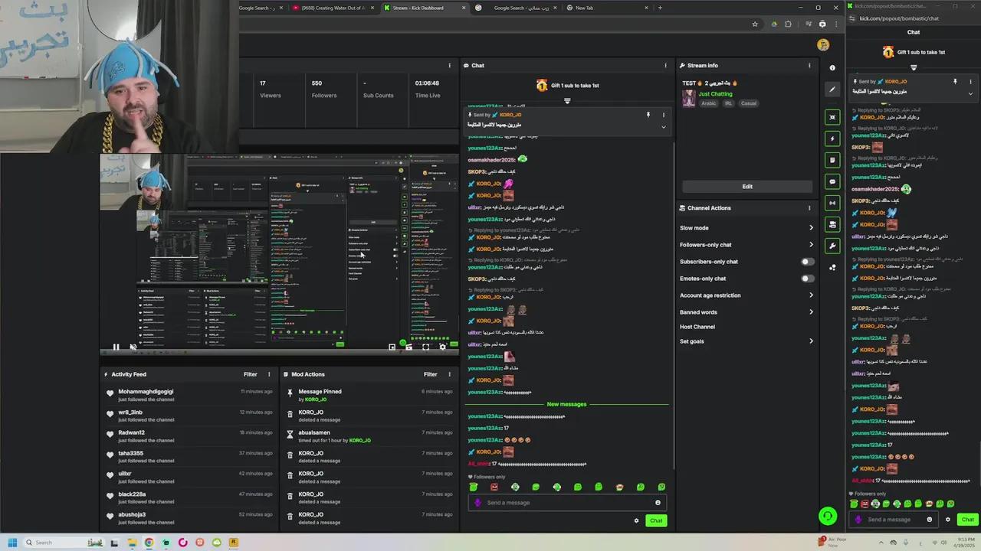
Task: Unmute the stream preview volume icon
Action: [x=133, y=347]
